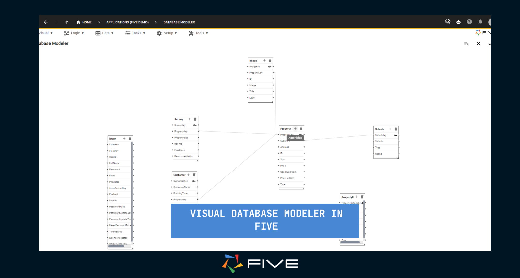The width and height of the screenshot is (520, 278).
Task: Select the Rooms field in Survey table
Action: [185, 144]
